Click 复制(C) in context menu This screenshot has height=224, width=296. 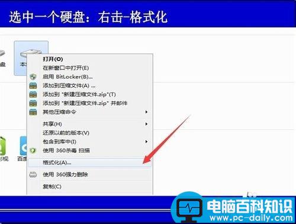coord(90,186)
